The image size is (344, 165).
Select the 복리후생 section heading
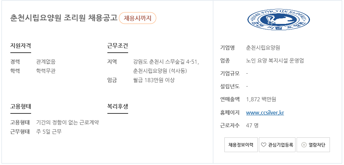(118, 106)
